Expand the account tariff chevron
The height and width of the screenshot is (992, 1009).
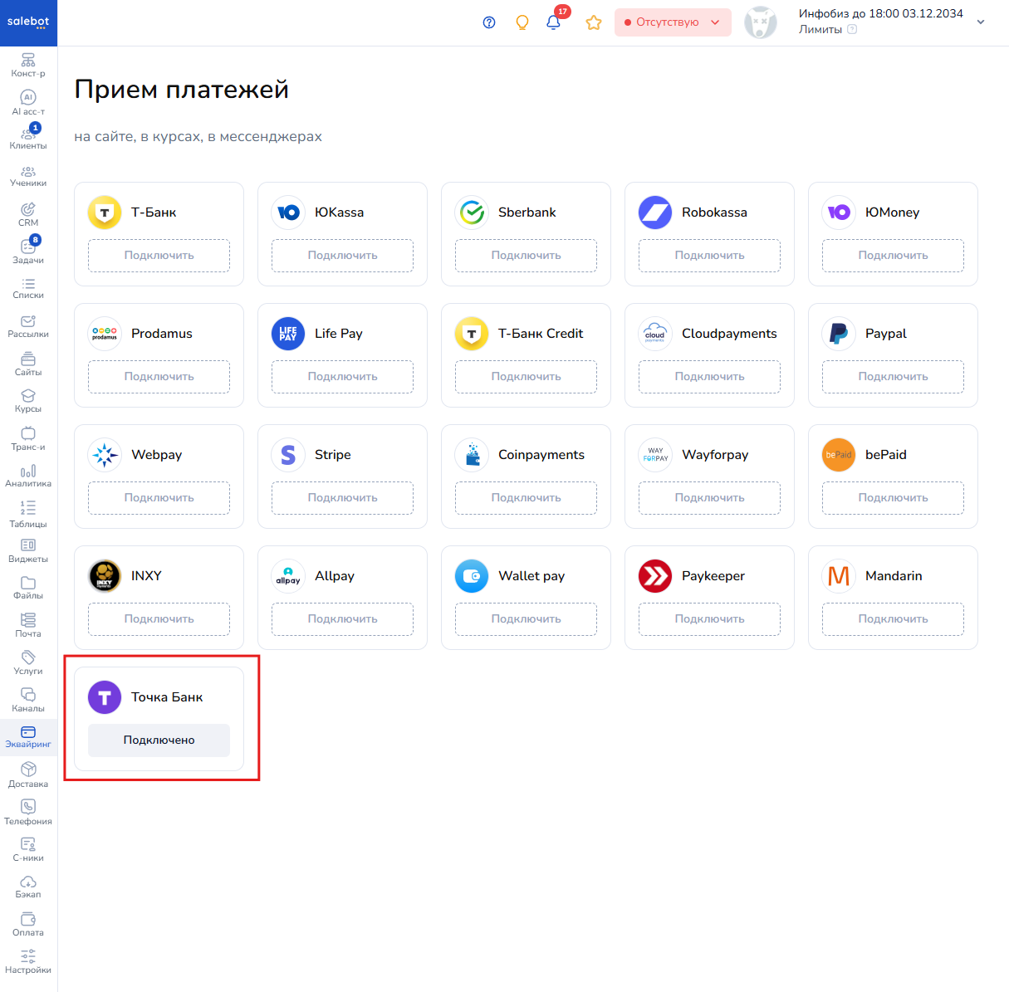point(981,22)
